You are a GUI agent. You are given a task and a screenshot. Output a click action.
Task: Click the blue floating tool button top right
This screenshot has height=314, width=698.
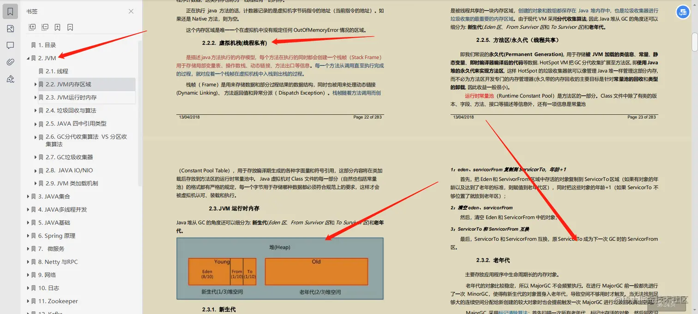(683, 12)
